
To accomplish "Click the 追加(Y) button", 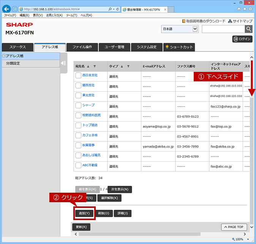I will tap(84, 213).
